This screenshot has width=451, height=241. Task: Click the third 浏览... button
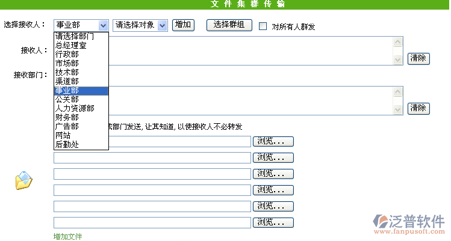point(273,174)
